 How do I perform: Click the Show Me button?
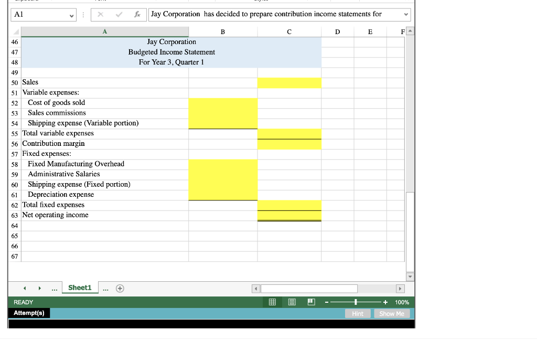point(392,313)
